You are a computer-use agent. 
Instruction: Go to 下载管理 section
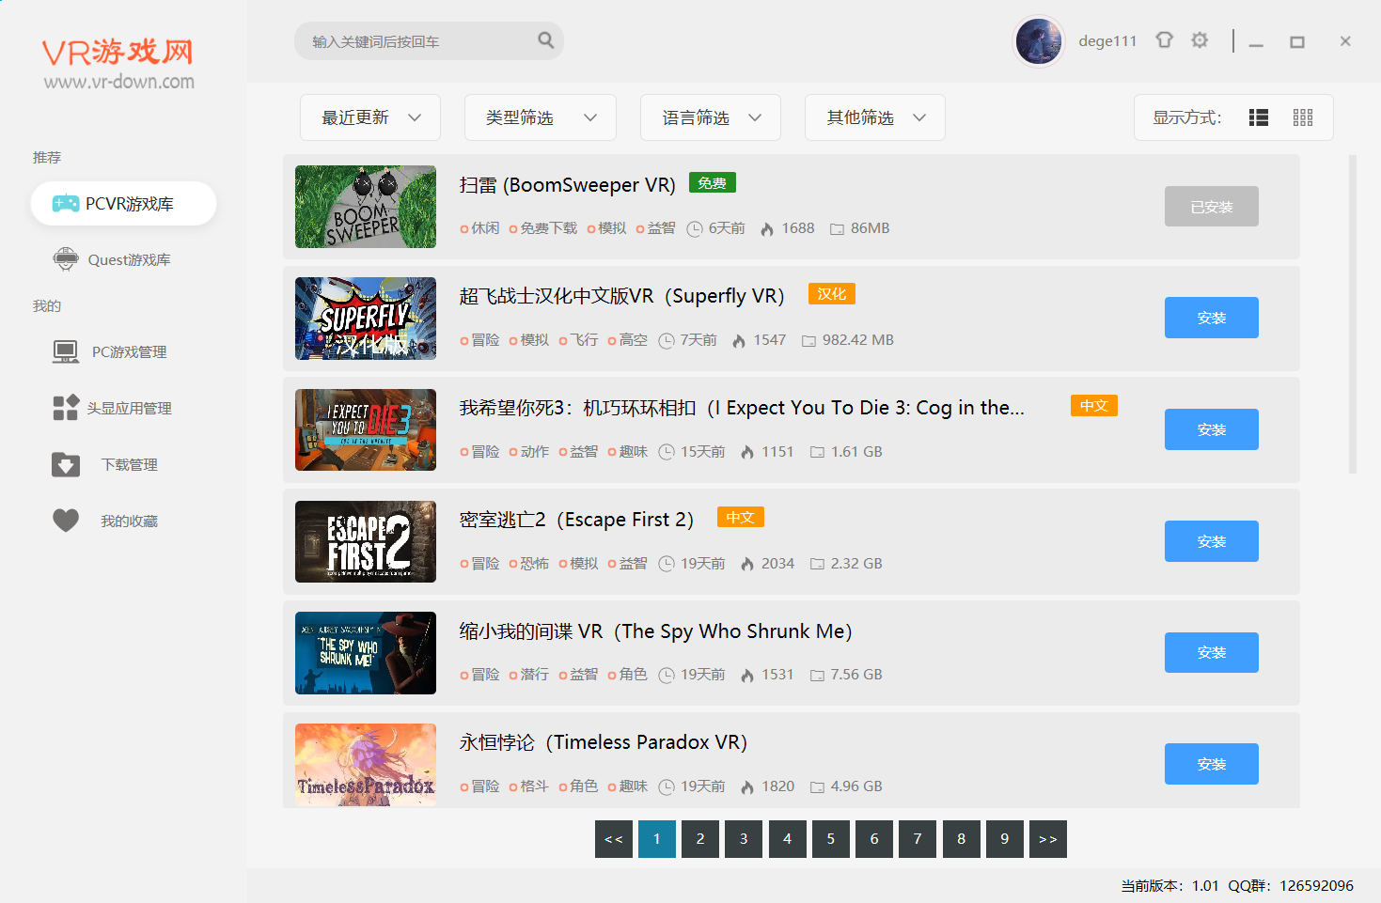point(124,464)
